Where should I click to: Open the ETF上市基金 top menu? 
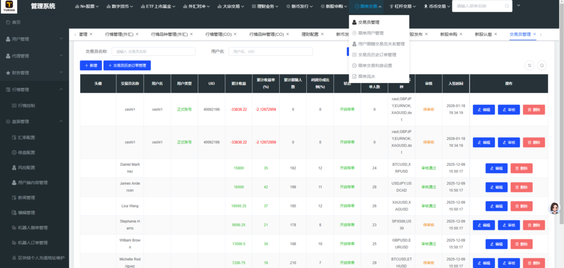(159, 7)
